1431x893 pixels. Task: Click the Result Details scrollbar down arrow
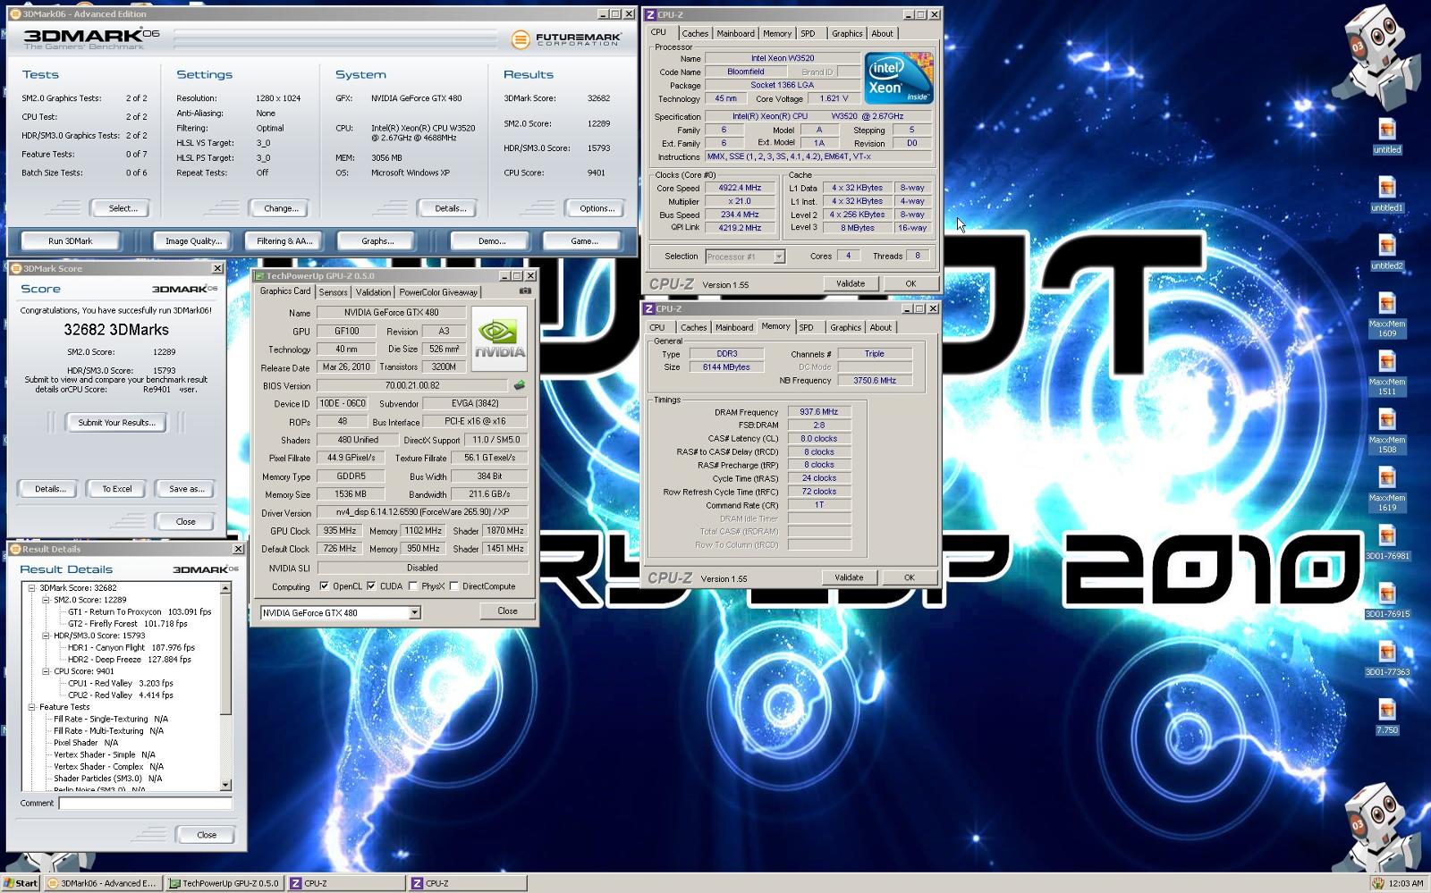coord(225,785)
